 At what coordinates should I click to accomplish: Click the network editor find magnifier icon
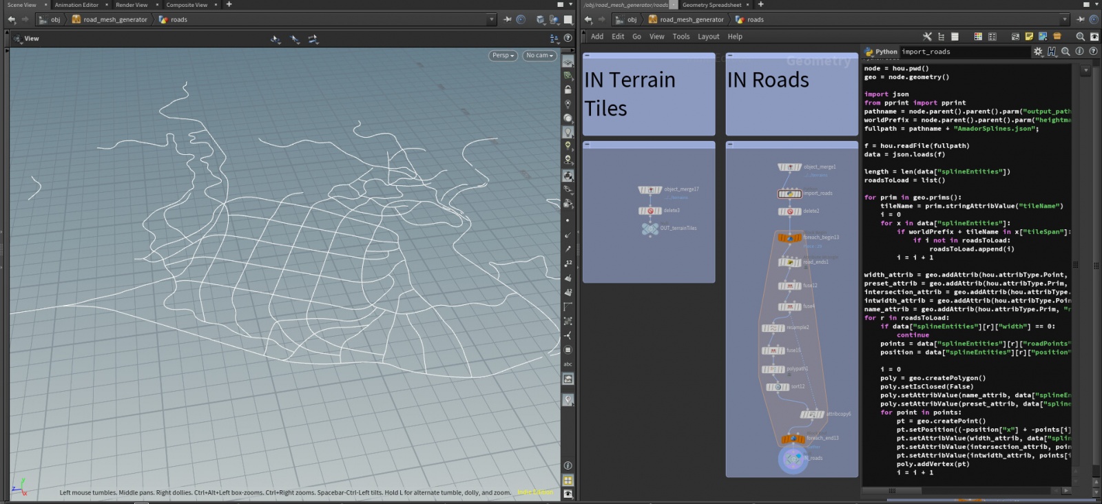pos(1080,36)
